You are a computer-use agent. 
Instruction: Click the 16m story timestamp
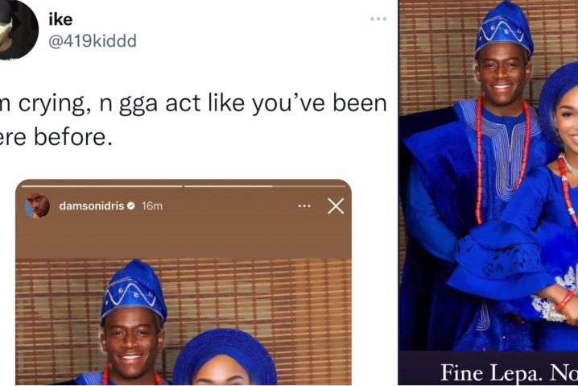152,206
